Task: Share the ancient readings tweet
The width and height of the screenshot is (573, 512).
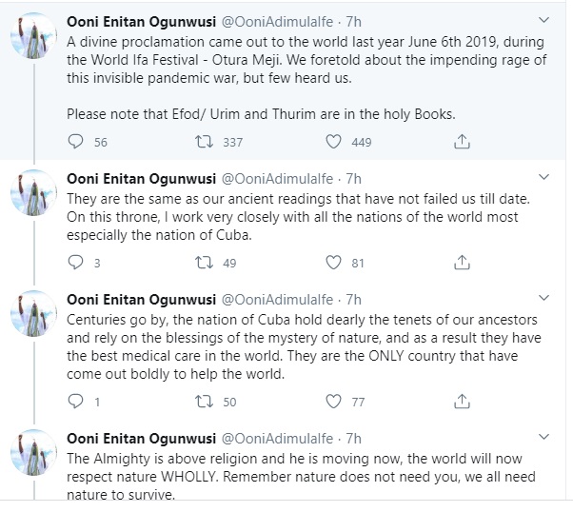Action: (462, 263)
